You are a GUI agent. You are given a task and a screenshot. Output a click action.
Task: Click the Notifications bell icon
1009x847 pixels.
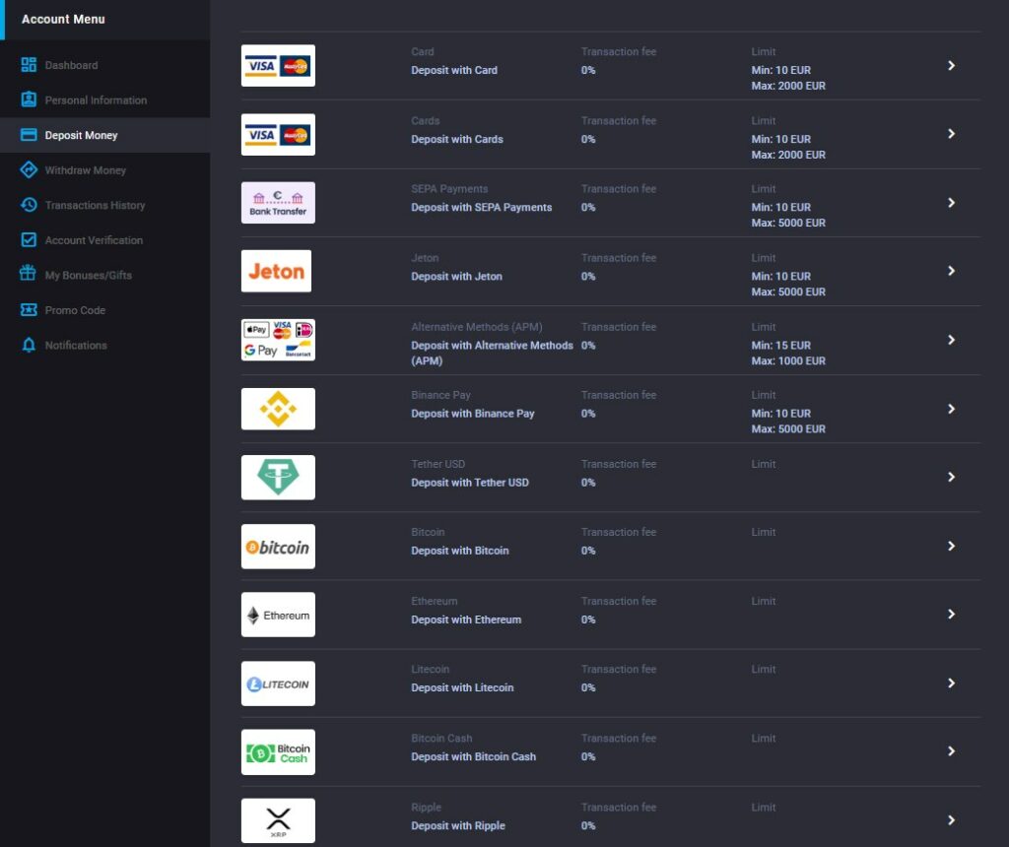(29, 346)
